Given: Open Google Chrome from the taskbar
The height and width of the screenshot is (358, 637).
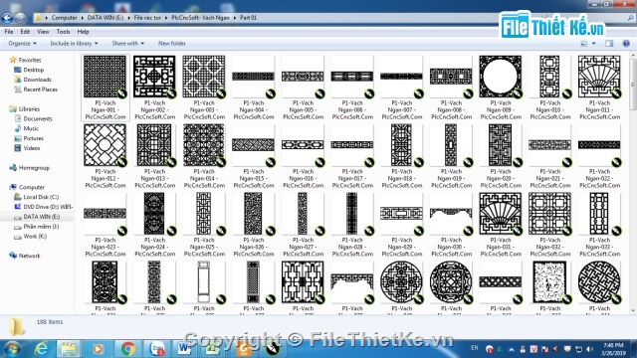Looking at the screenshot, I should coord(127,349).
